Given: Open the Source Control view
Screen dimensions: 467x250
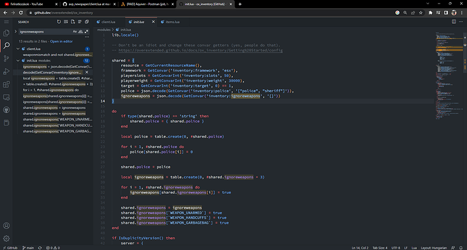Looking at the screenshot, I should pyautogui.click(x=6, y=59).
